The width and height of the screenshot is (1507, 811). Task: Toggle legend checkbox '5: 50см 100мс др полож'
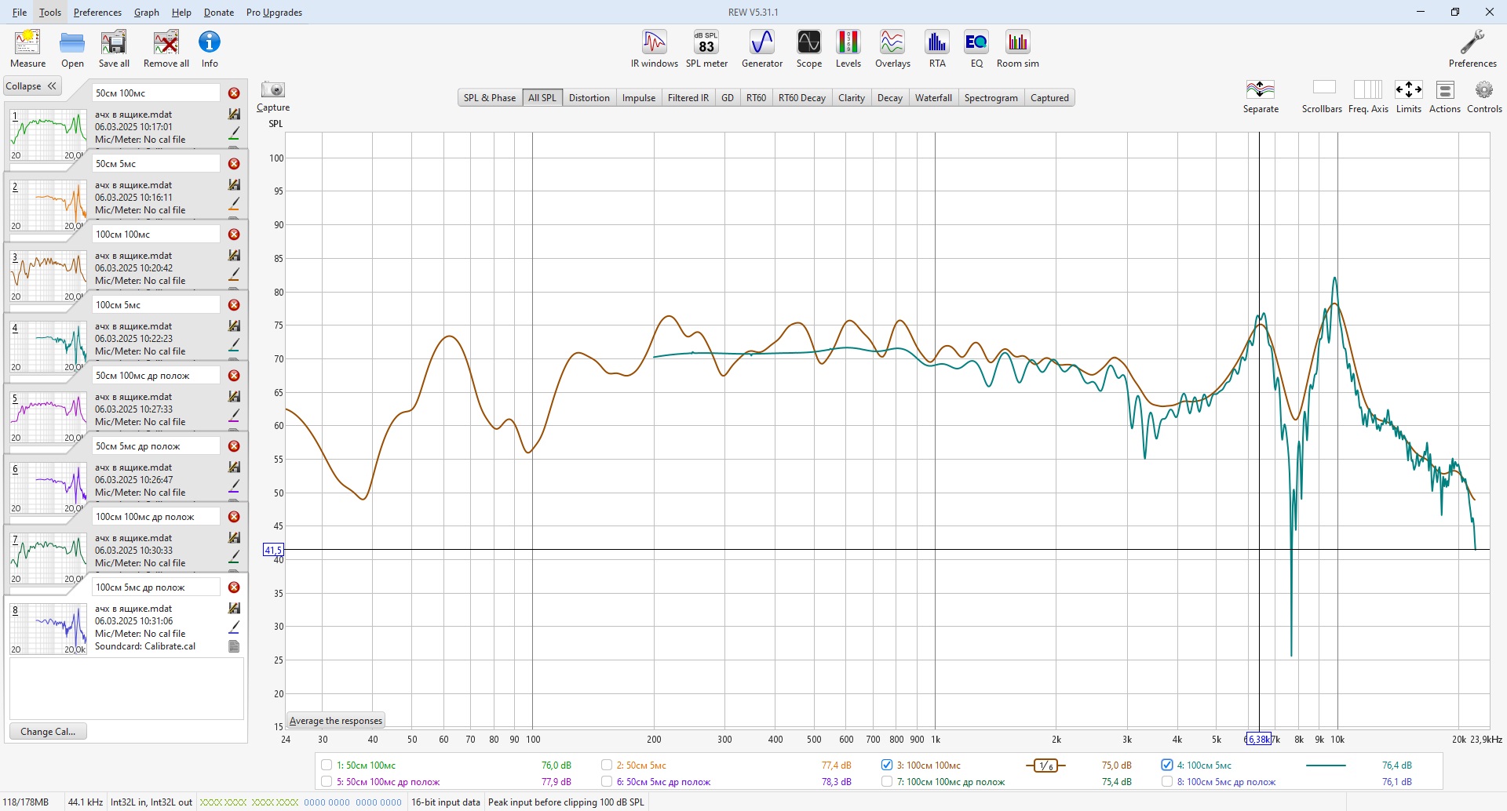[x=327, y=782]
